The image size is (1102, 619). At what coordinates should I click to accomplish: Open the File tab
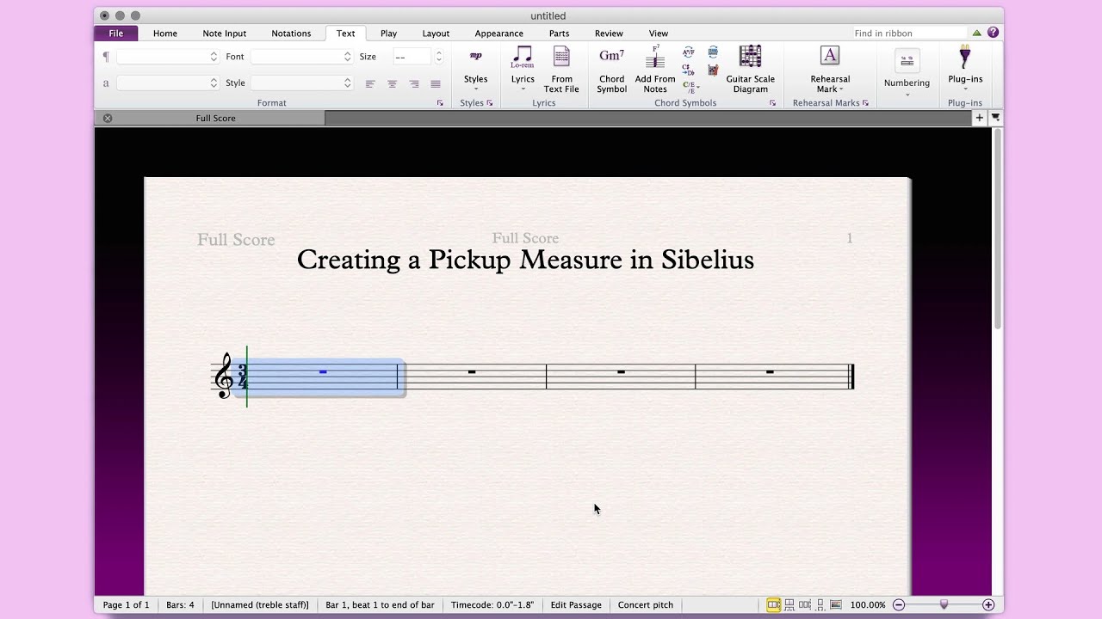pyautogui.click(x=115, y=34)
